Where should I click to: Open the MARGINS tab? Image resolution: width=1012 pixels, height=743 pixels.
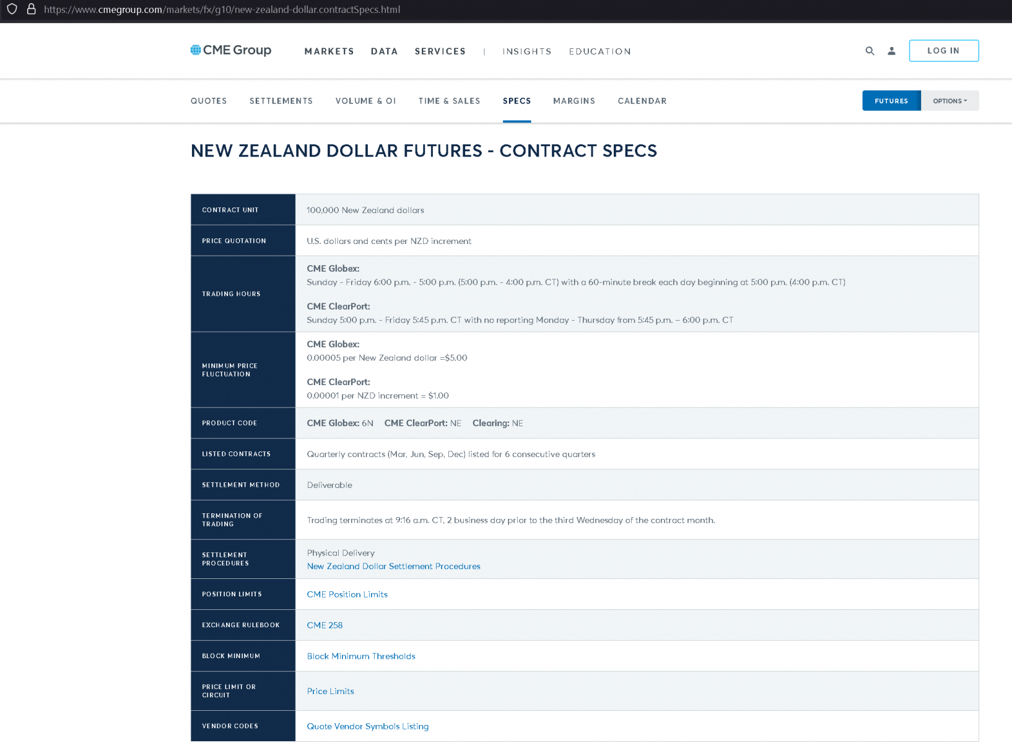tap(574, 100)
